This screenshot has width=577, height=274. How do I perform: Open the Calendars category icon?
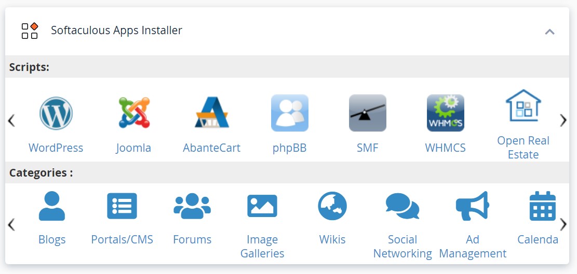(x=542, y=206)
